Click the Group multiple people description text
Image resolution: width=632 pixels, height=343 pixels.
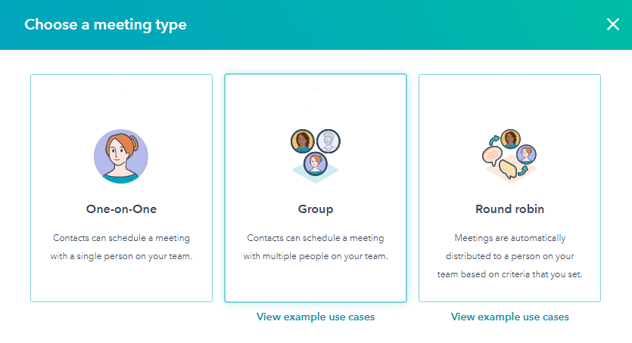tap(316, 247)
